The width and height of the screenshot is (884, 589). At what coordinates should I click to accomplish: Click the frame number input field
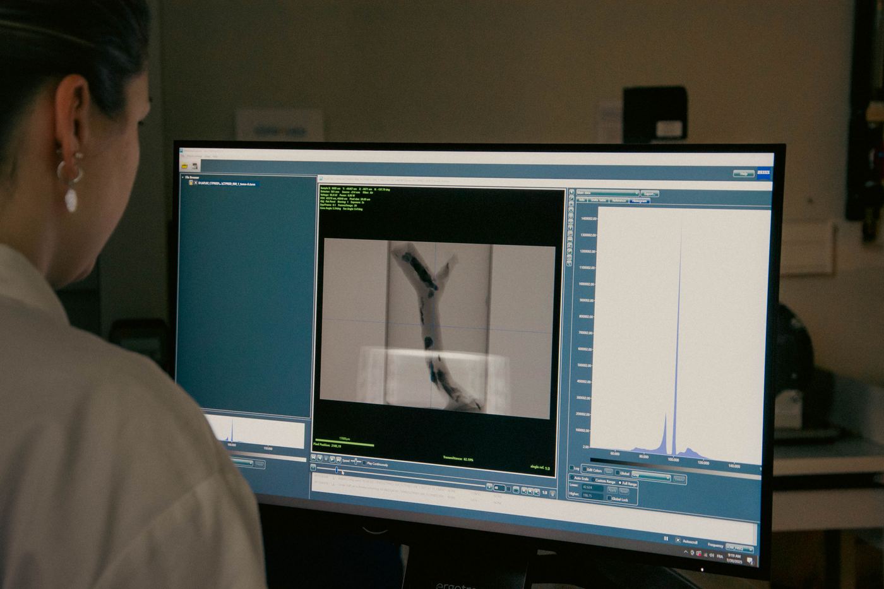[x=499, y=488]
